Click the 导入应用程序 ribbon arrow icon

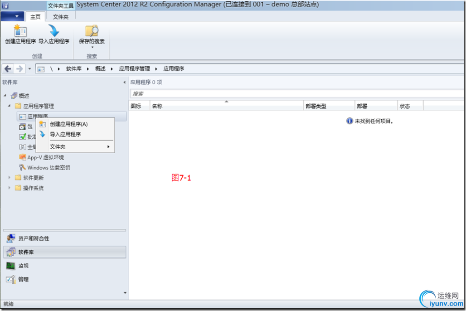(x=54, y=31)
